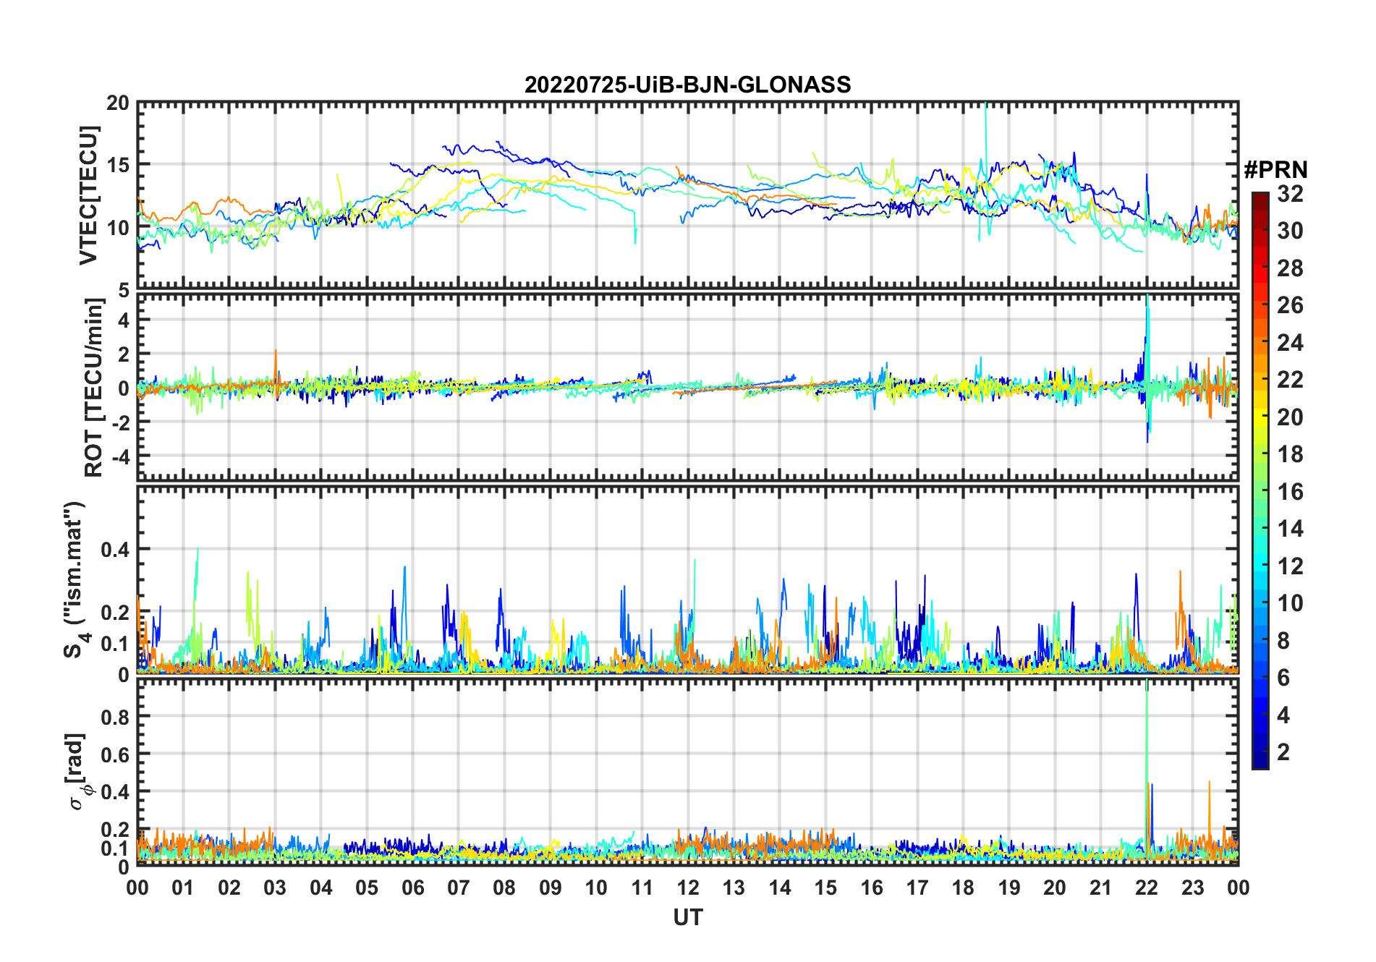1376x962 pixels.
Task: Select the PRN colorbar tick label 12
Action: click(1290, 566)
